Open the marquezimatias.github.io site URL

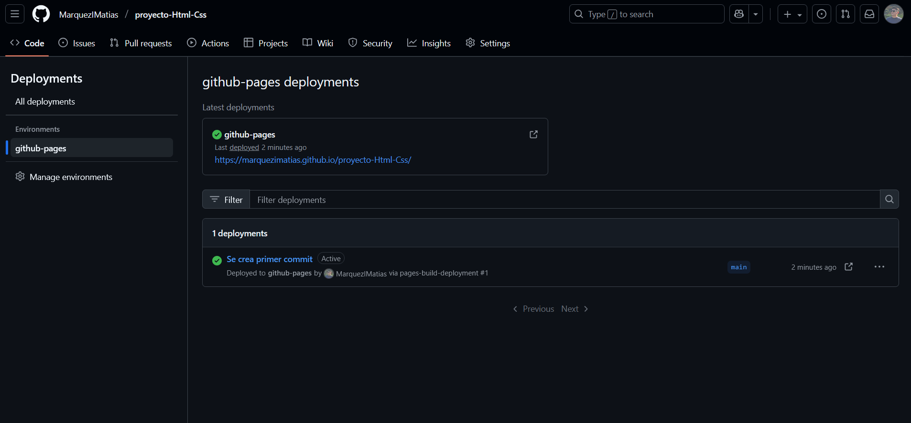pyautogui.click(x=313, y=160)
